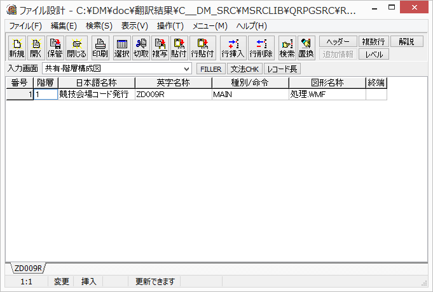Click the 保管 (Save) toolbar icon

55,48
